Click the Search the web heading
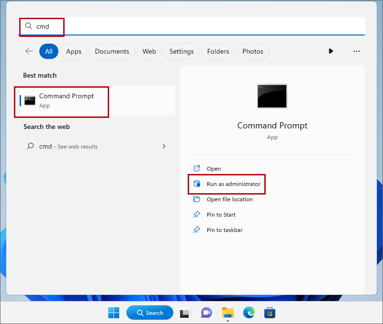 pyautogui.click(x=46, y=127)
